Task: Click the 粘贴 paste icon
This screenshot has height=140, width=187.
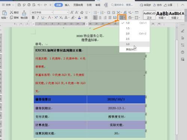Action: point(4,13)
